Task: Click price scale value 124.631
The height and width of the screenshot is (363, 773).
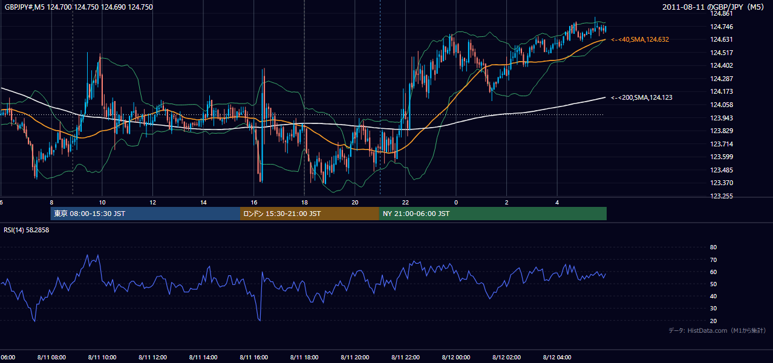Action: pyautogui.click(x=721, y=39)
